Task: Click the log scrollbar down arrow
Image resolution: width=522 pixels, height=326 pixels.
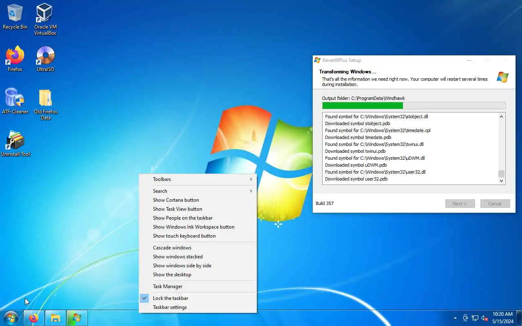Action: click(x=502, y=181)
